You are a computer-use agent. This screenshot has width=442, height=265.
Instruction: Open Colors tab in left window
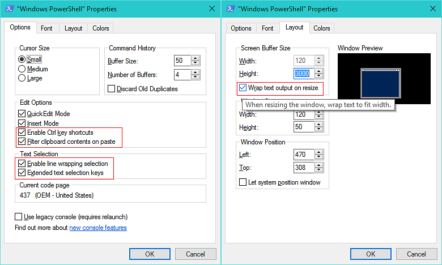coord(101,28)
